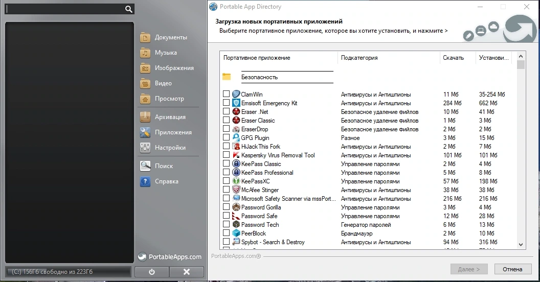
Task: Click the Kaspersky Virus Removal Tool icon
Action: 236,155
